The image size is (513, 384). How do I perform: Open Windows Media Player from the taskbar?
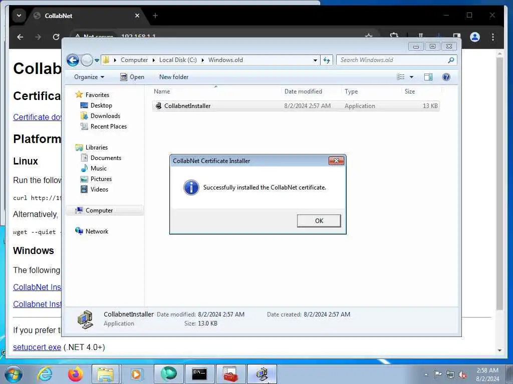coord(136,374)
